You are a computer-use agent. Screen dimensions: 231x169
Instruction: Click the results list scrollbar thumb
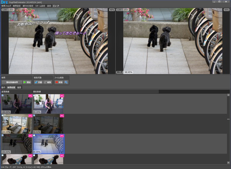tap(228, 119)
